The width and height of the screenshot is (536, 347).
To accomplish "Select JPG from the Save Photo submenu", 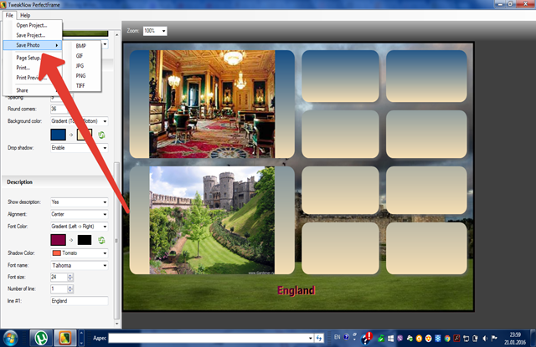I will (81, 65).
